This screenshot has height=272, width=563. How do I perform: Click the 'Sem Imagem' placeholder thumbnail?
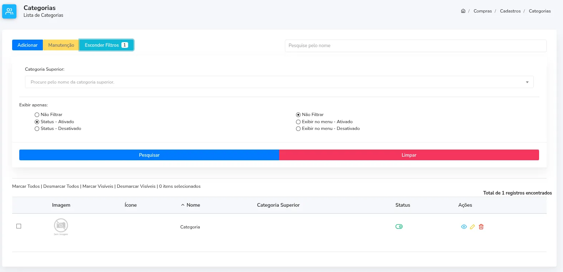click(61, 227)
